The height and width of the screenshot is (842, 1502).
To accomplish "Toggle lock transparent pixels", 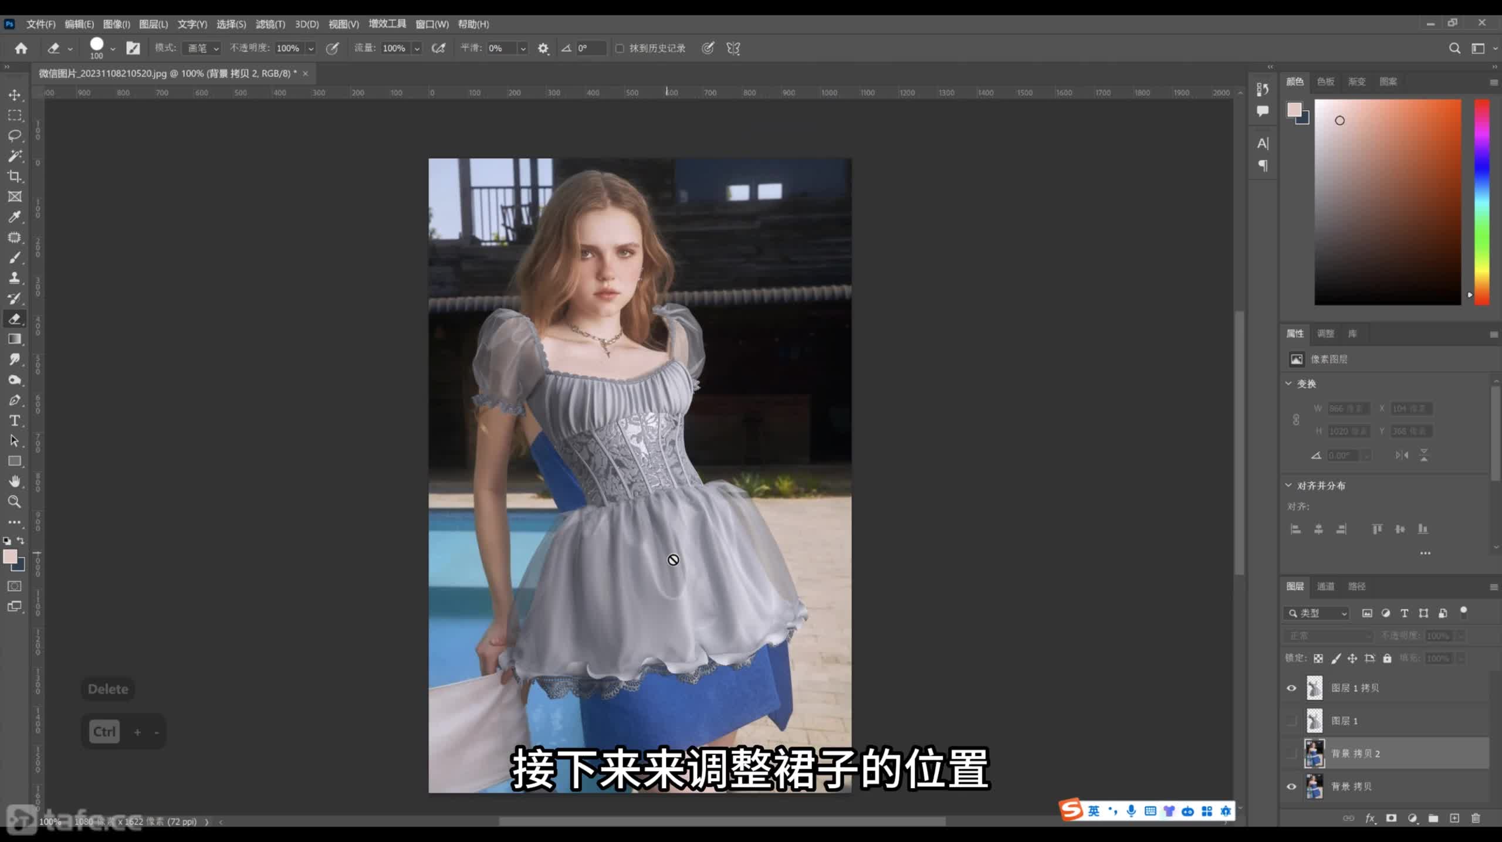I will (1318, 658).
